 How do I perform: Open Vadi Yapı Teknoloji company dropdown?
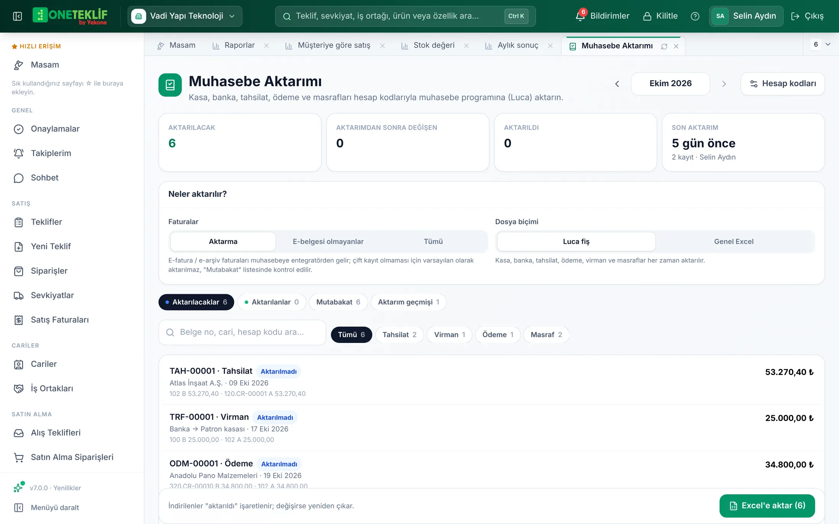(185, 16)
